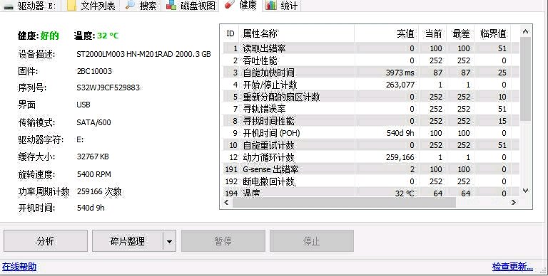Click the green 32 °C temperature reading
The image size is (548, 276).
pyautogui.click(x=108, y=36)
